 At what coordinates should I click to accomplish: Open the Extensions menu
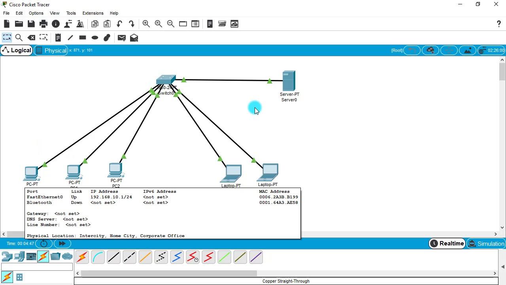93,13
